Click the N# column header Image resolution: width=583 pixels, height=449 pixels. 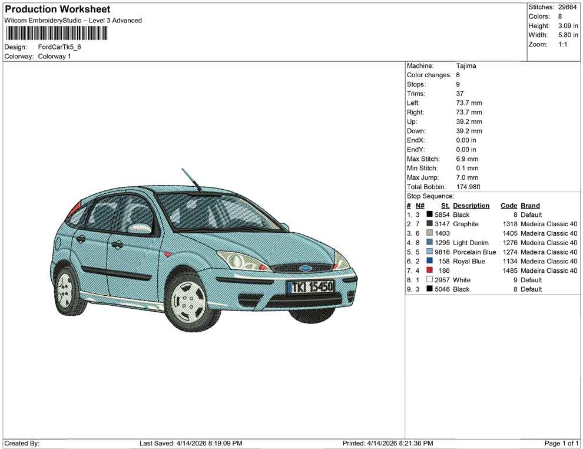(420, 206)
